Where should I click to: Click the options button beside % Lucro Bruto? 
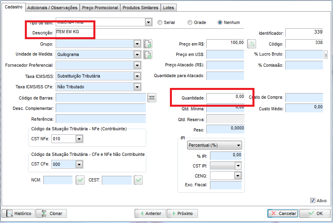click(x=326, y=55)
